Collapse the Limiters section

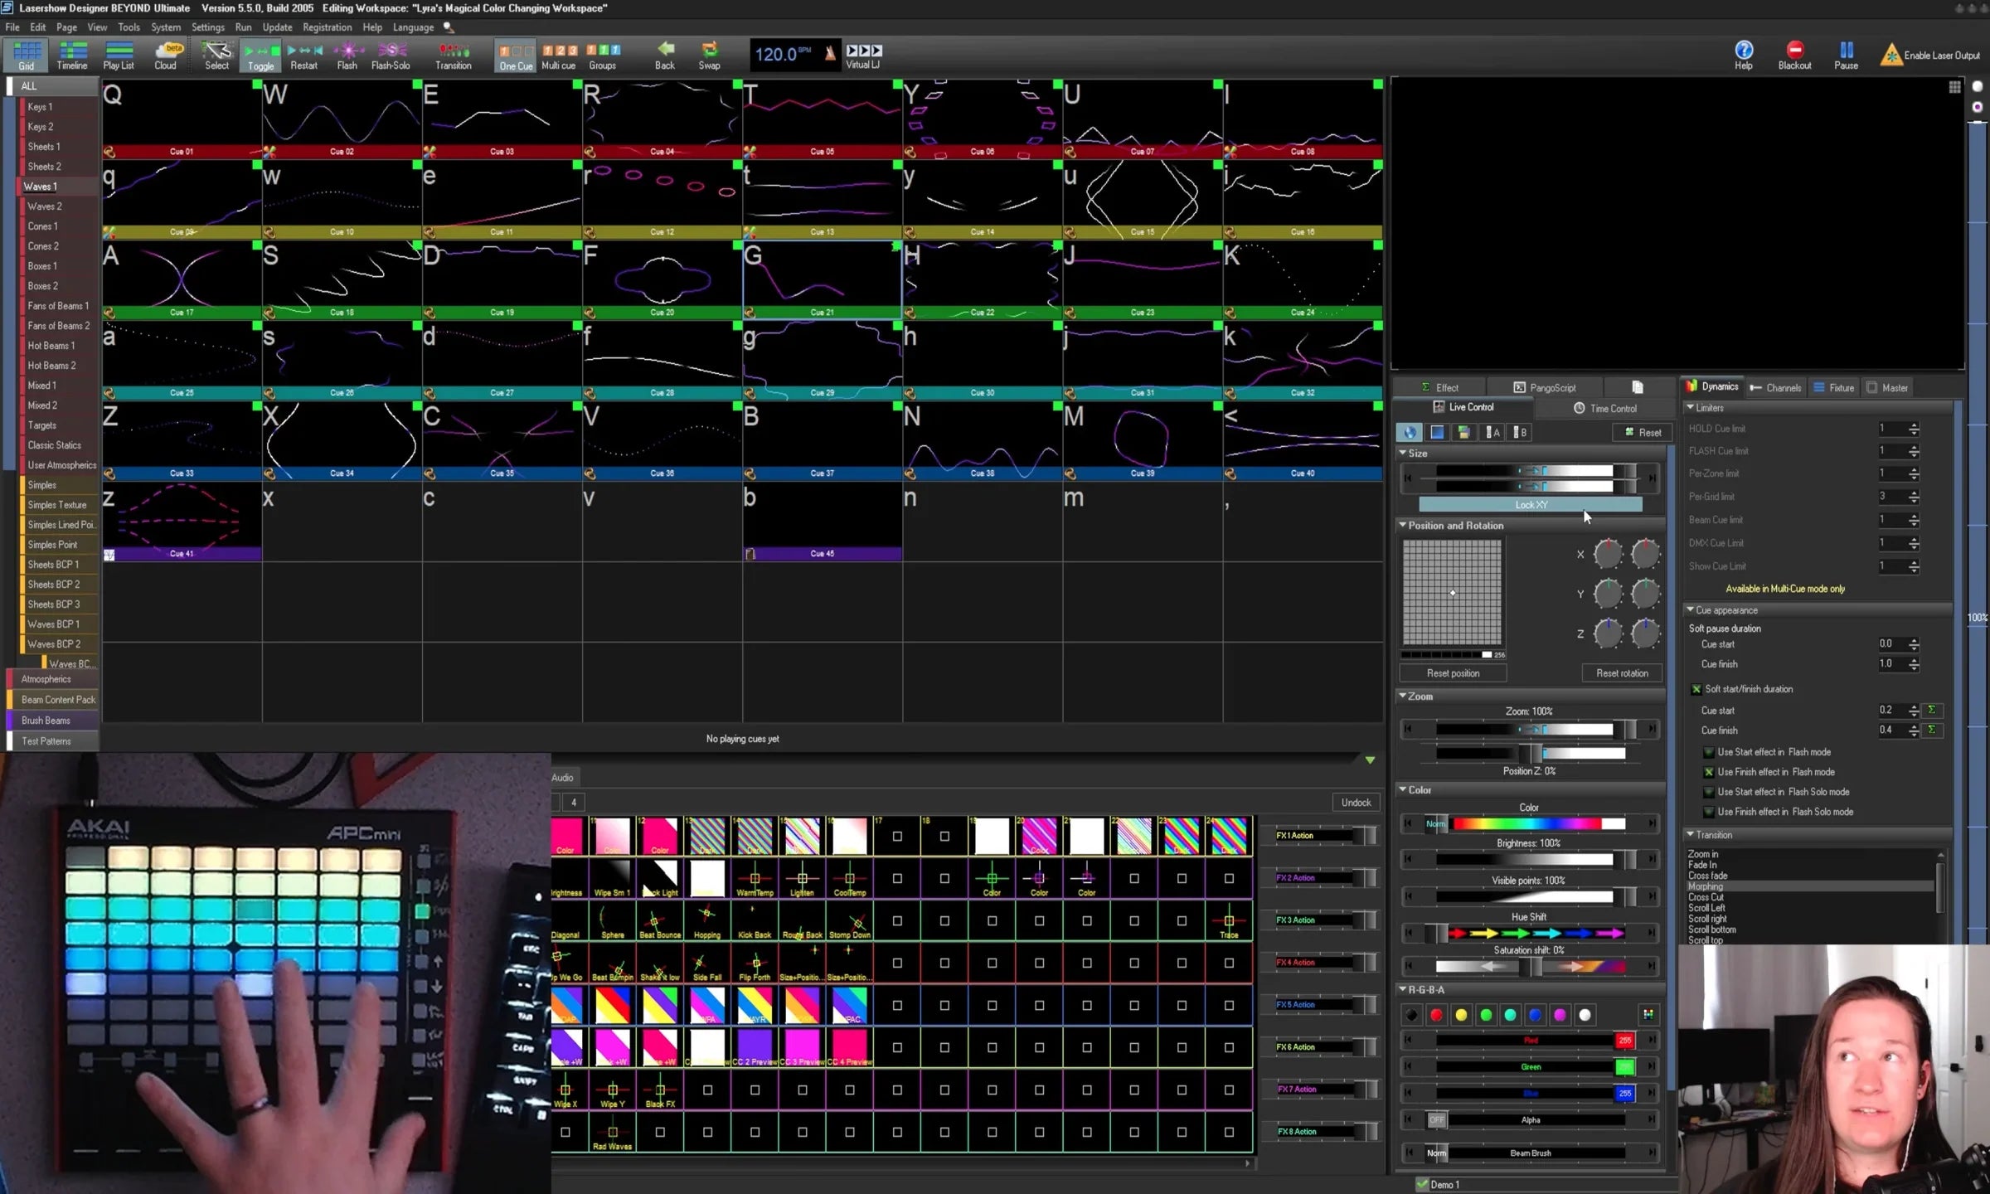pos(1691,407)
